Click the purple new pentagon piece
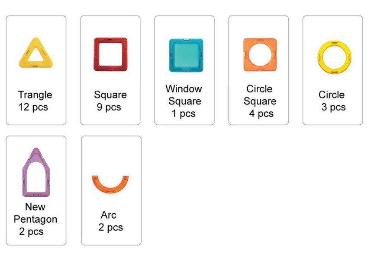The height and width of the screenshot is (259, 371). pyautogui.click(x=36, y=172)
